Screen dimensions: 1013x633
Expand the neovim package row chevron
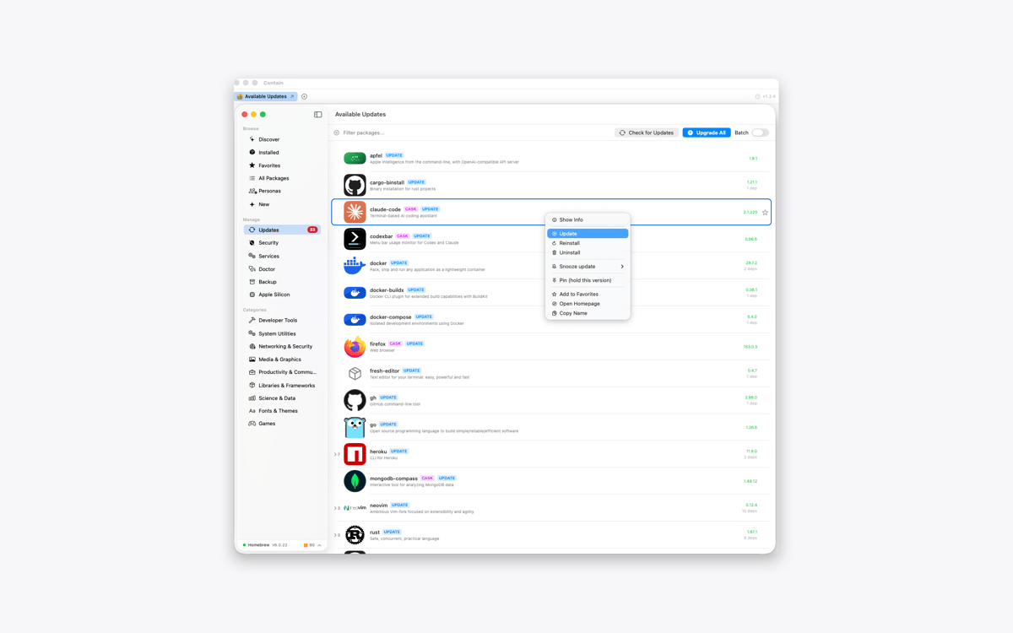(x=337, y=508)
